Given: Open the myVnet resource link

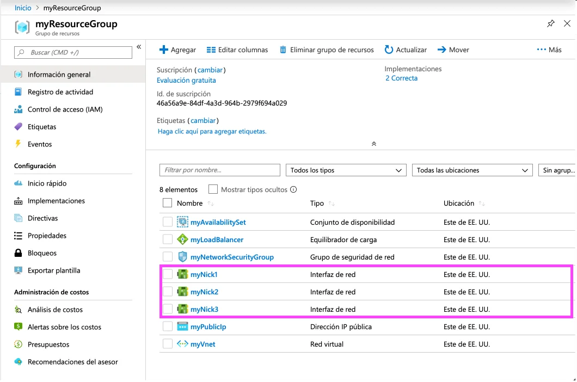Looking at the screenshot, I should (202, 344).
